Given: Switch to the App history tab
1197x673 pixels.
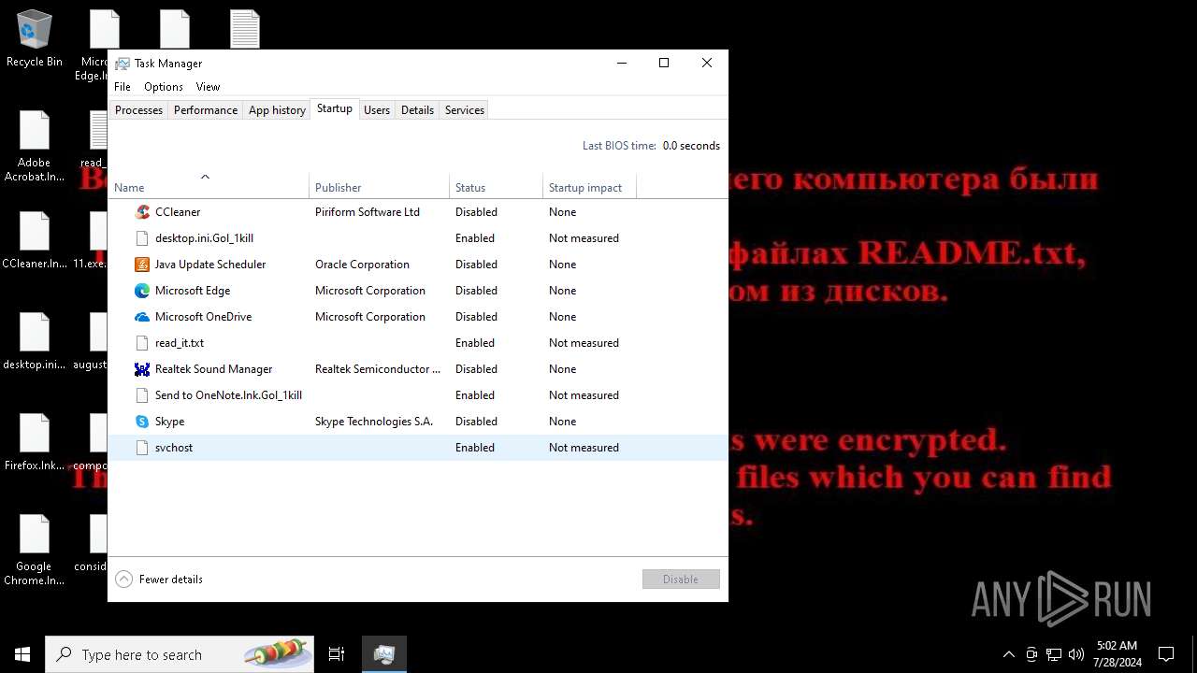Looking at the screenshot, I should pyautogui.click(x=277, y=110).
